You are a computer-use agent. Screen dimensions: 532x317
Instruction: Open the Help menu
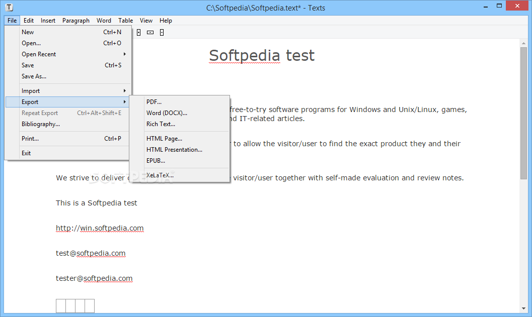(166, 20)
